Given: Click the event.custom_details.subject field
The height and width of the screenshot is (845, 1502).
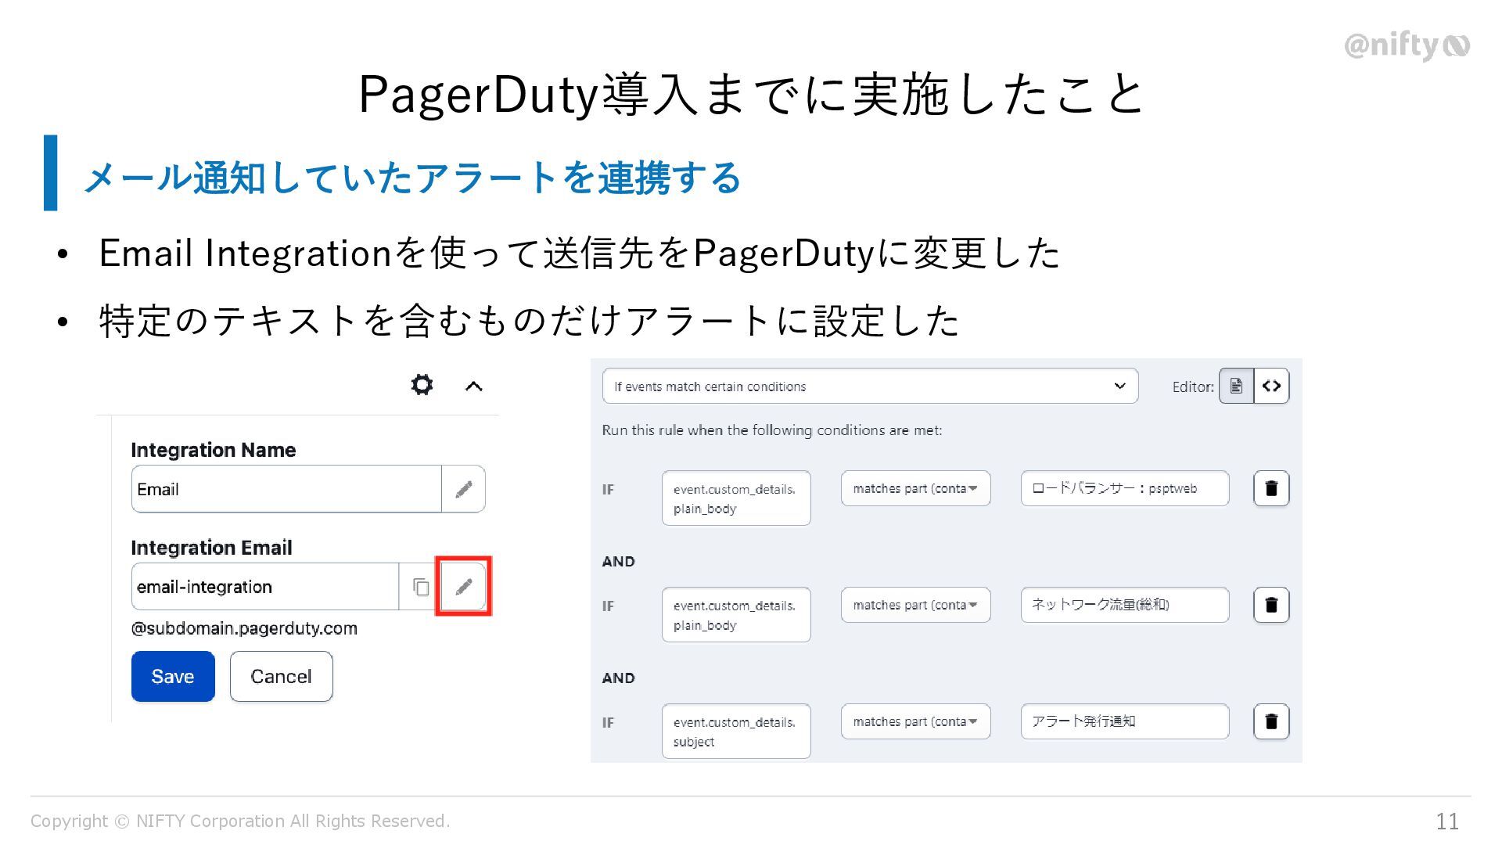Looking at the screenshot, I should point(735,732).
